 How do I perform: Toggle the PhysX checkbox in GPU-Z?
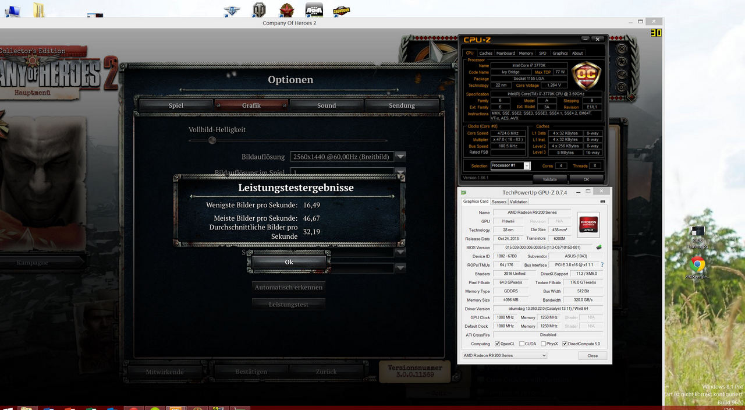click(544, 344)
